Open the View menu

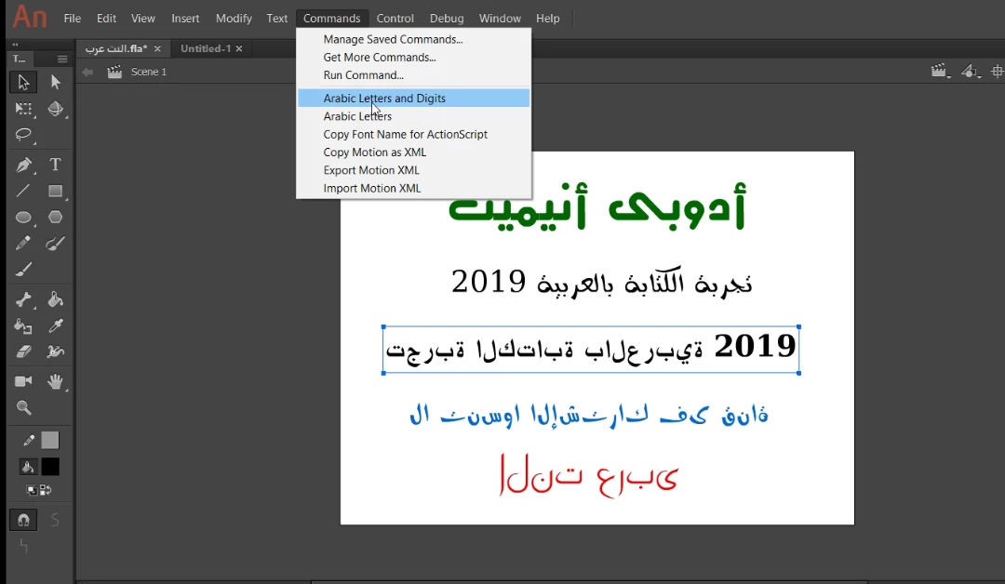tap(143, 19)
